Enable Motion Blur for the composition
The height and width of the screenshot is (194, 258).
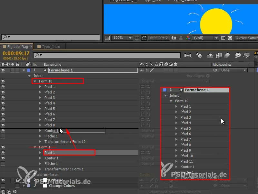coord(227,56)
